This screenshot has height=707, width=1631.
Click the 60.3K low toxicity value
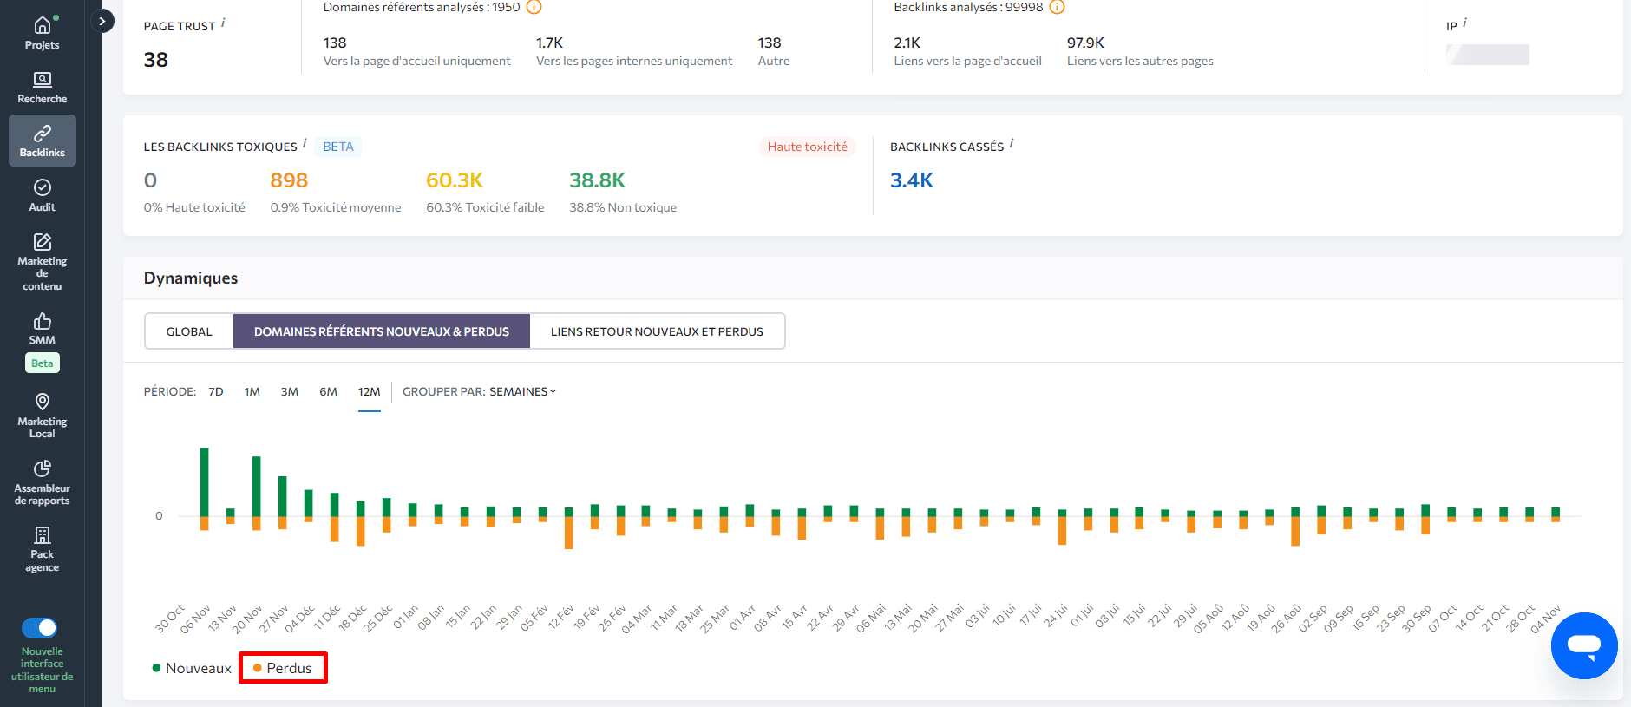[x=455, y=180]
